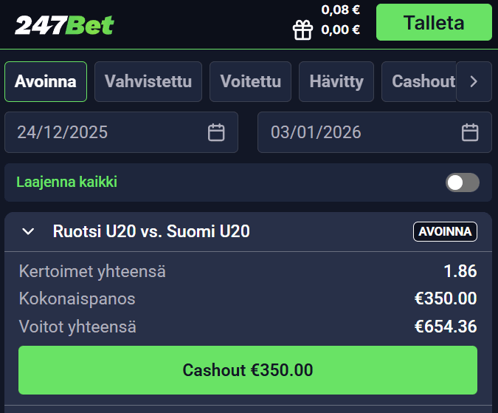Switch to the Vahvistettu tab
Screen dimensions: 498x413
click(x=148, y=81)
